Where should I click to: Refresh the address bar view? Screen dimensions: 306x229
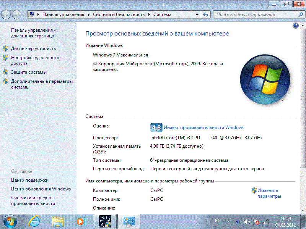point(206,15)
